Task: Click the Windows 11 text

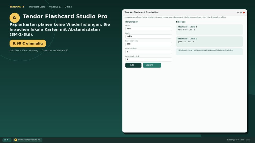Action: coord(55,7)
